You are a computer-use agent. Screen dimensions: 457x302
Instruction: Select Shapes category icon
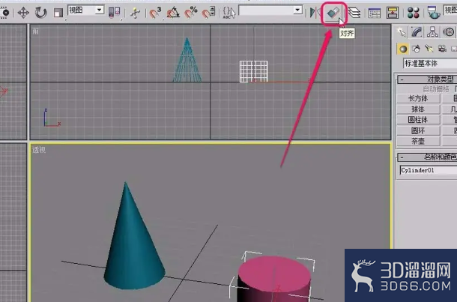click(417, 49)
